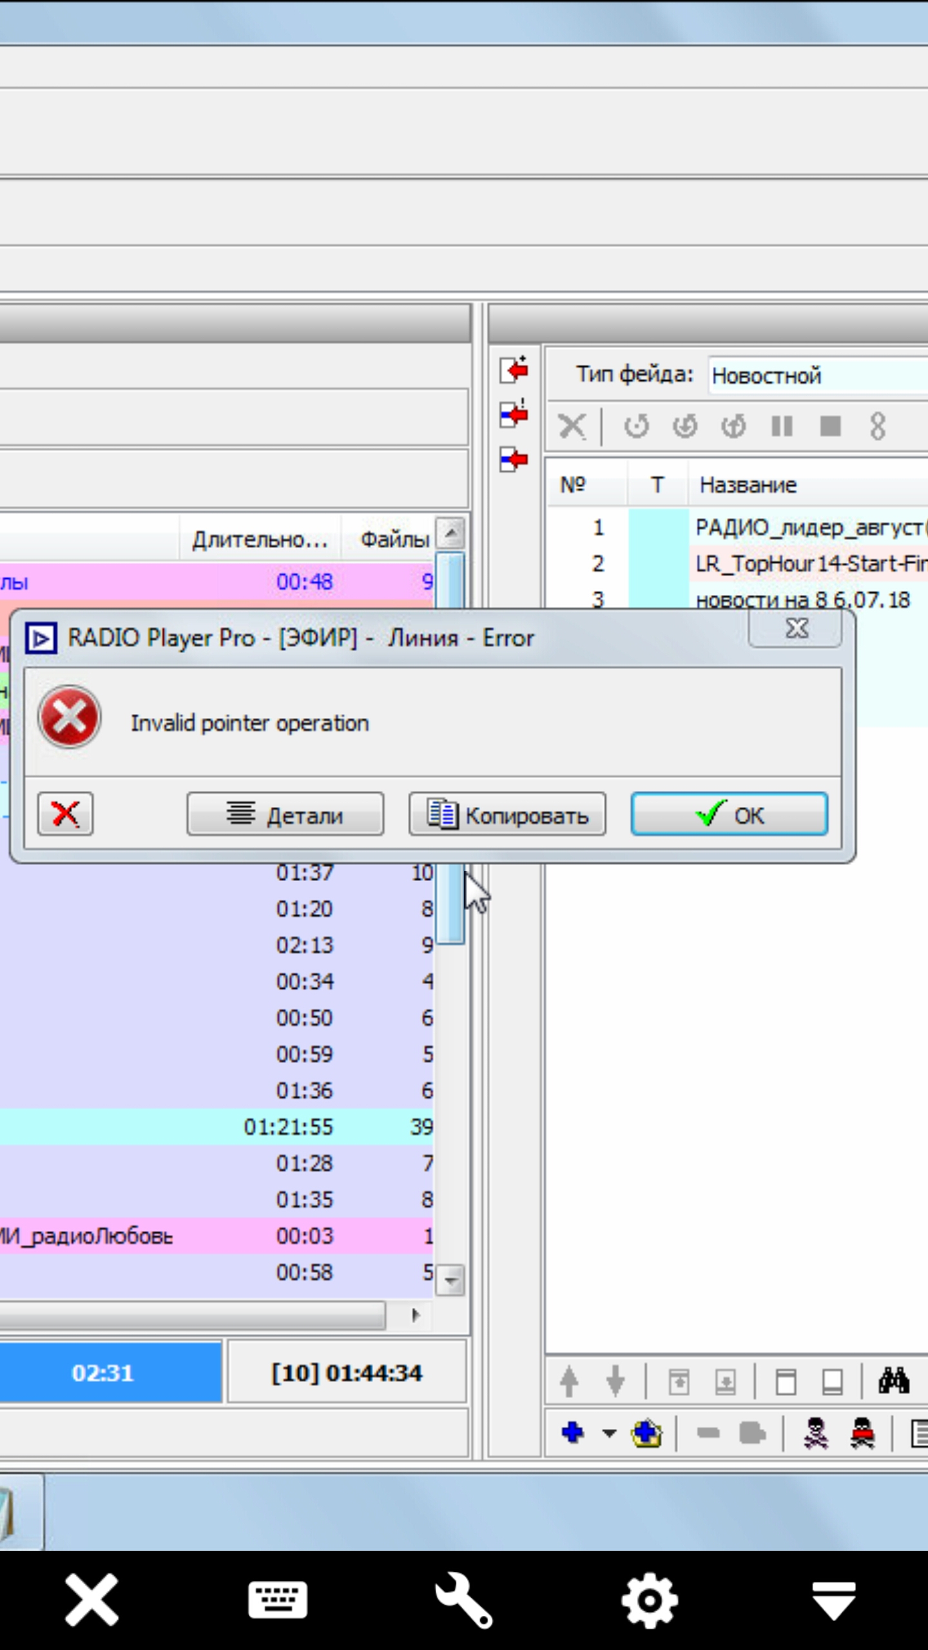Image resolution: width=928 pixels, height=1650 pixels.
Task: Click the gray minus remove icon
Action: click(x=708, y=1433)
